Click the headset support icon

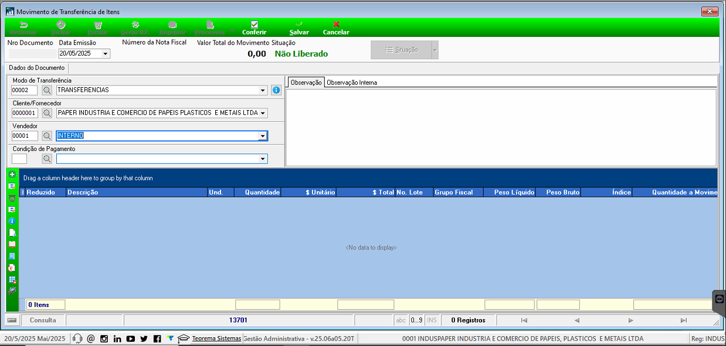click(x=77, y=338)
